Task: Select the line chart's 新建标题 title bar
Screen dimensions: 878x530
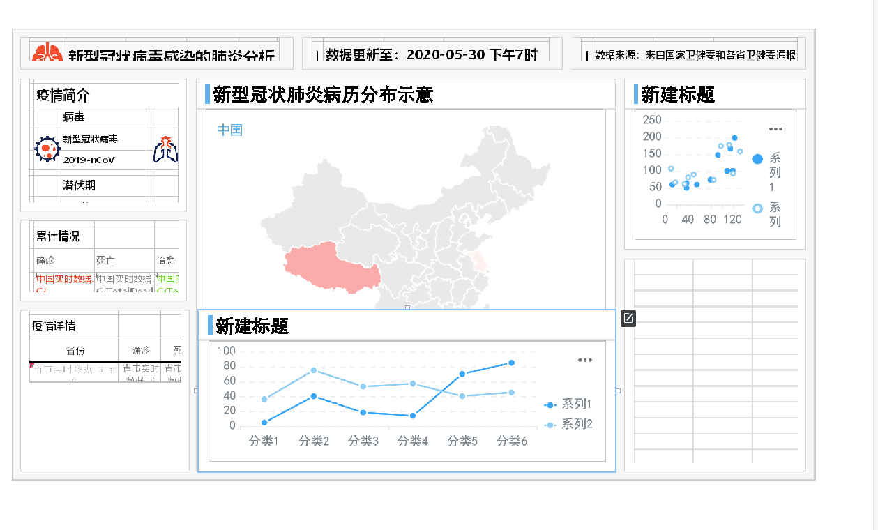Action: (x=407, y=325)
